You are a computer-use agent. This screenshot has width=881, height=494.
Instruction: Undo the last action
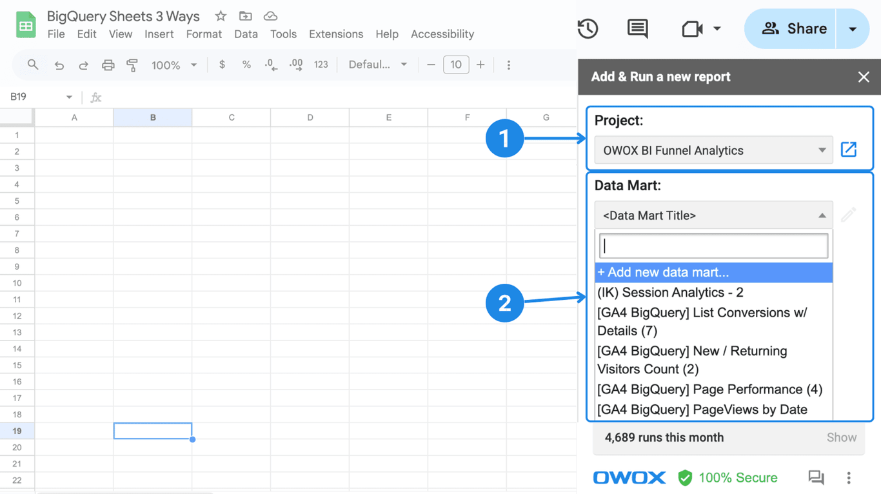point(59,65)
